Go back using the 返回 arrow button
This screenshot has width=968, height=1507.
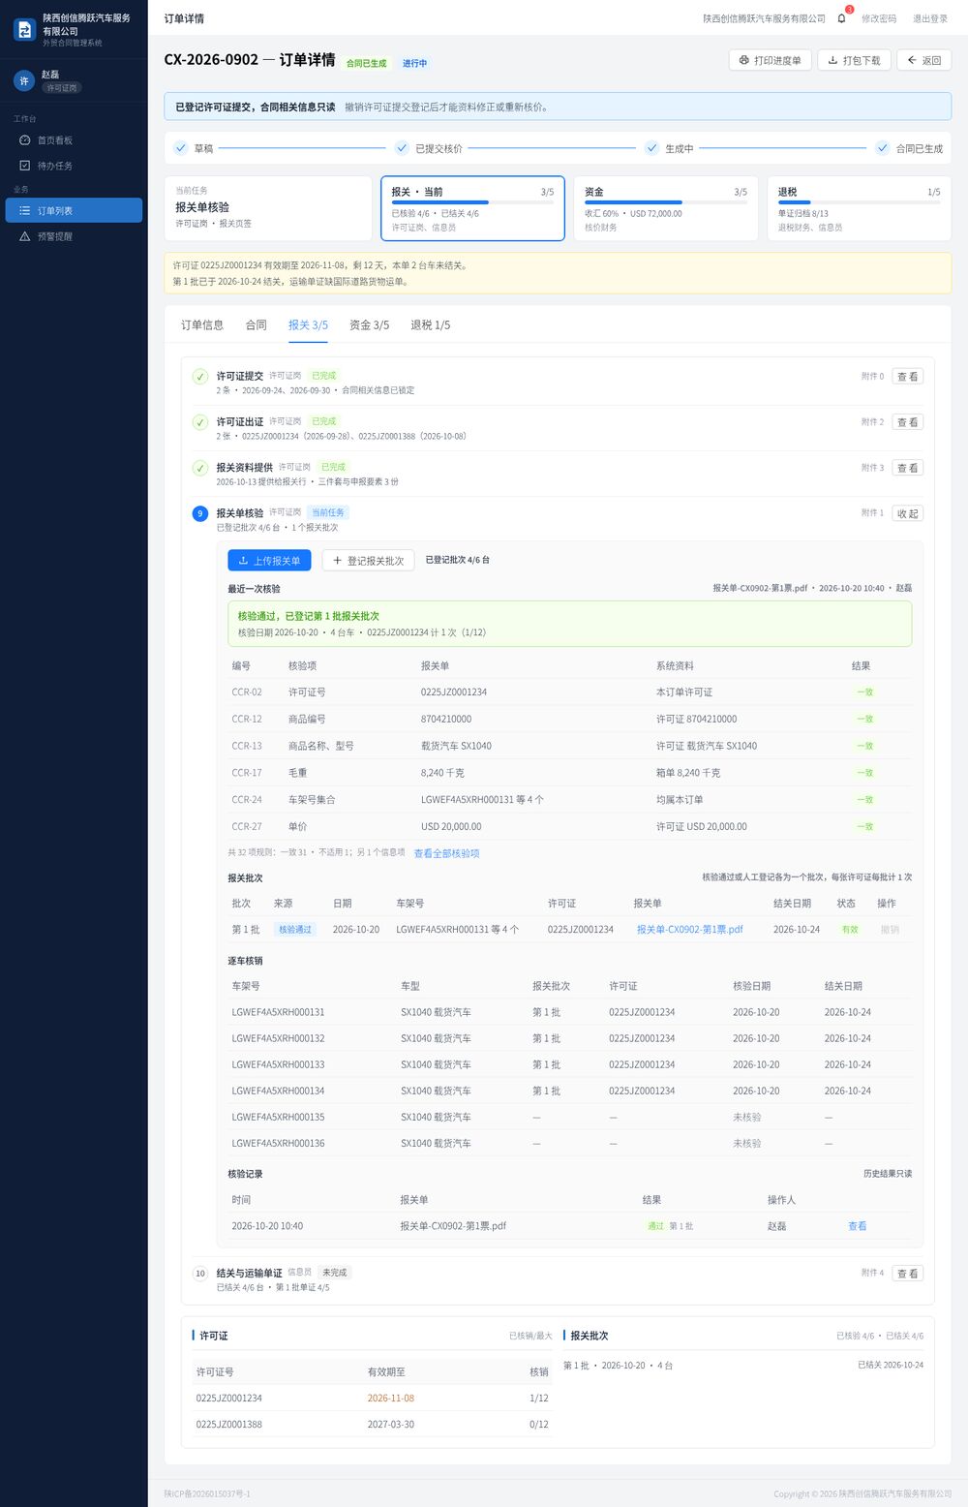(x=924, y=60)
